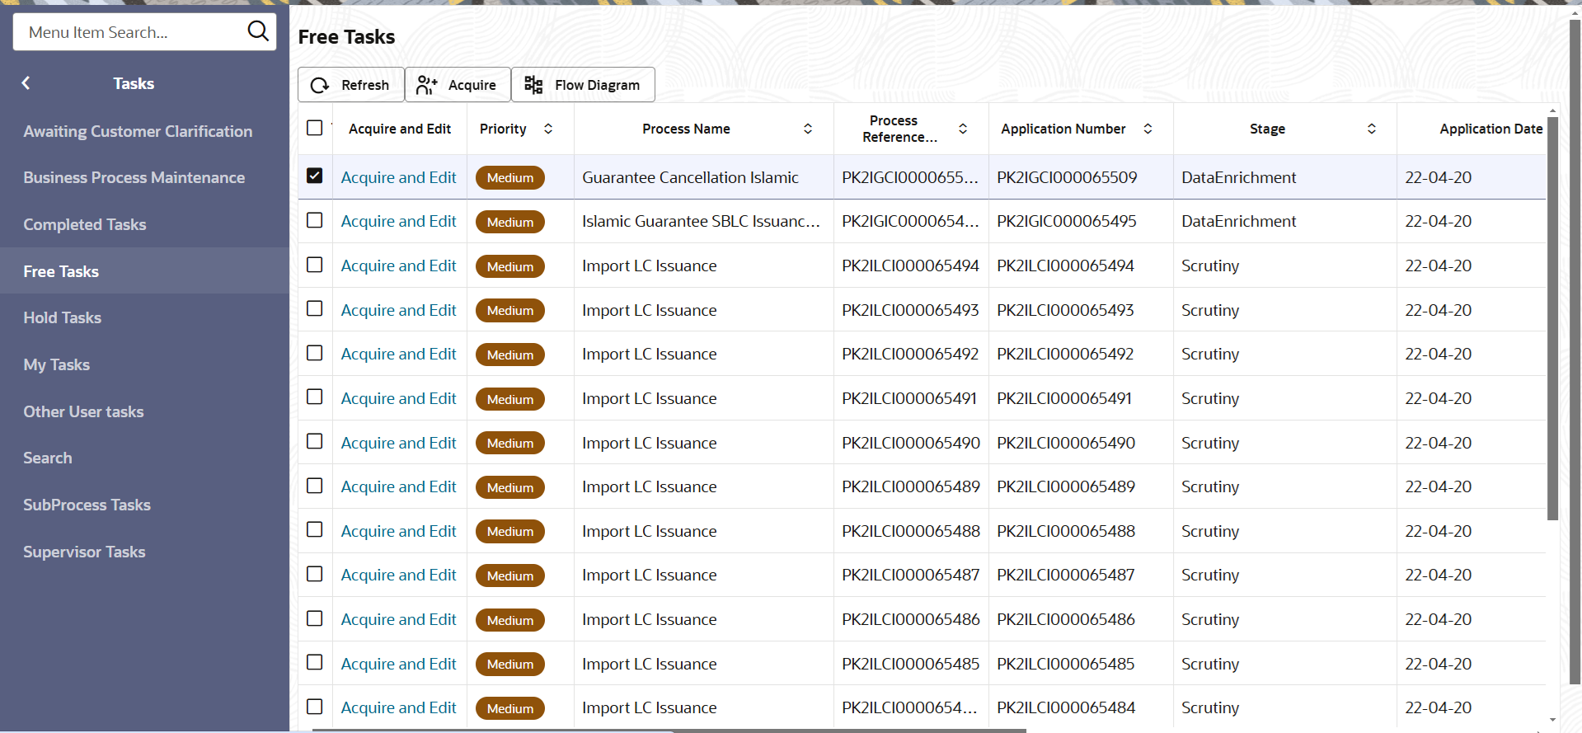Open Other User tasks
Image resolution: width=1582 pixels, height=733 pixels.
click(x=83, y=411)
